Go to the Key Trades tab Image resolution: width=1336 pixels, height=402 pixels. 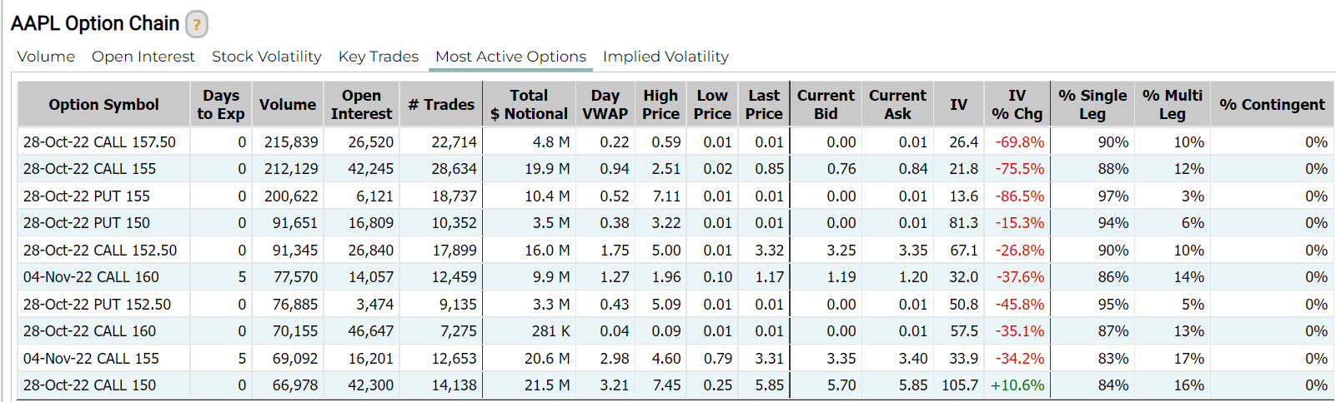(378, 57)
